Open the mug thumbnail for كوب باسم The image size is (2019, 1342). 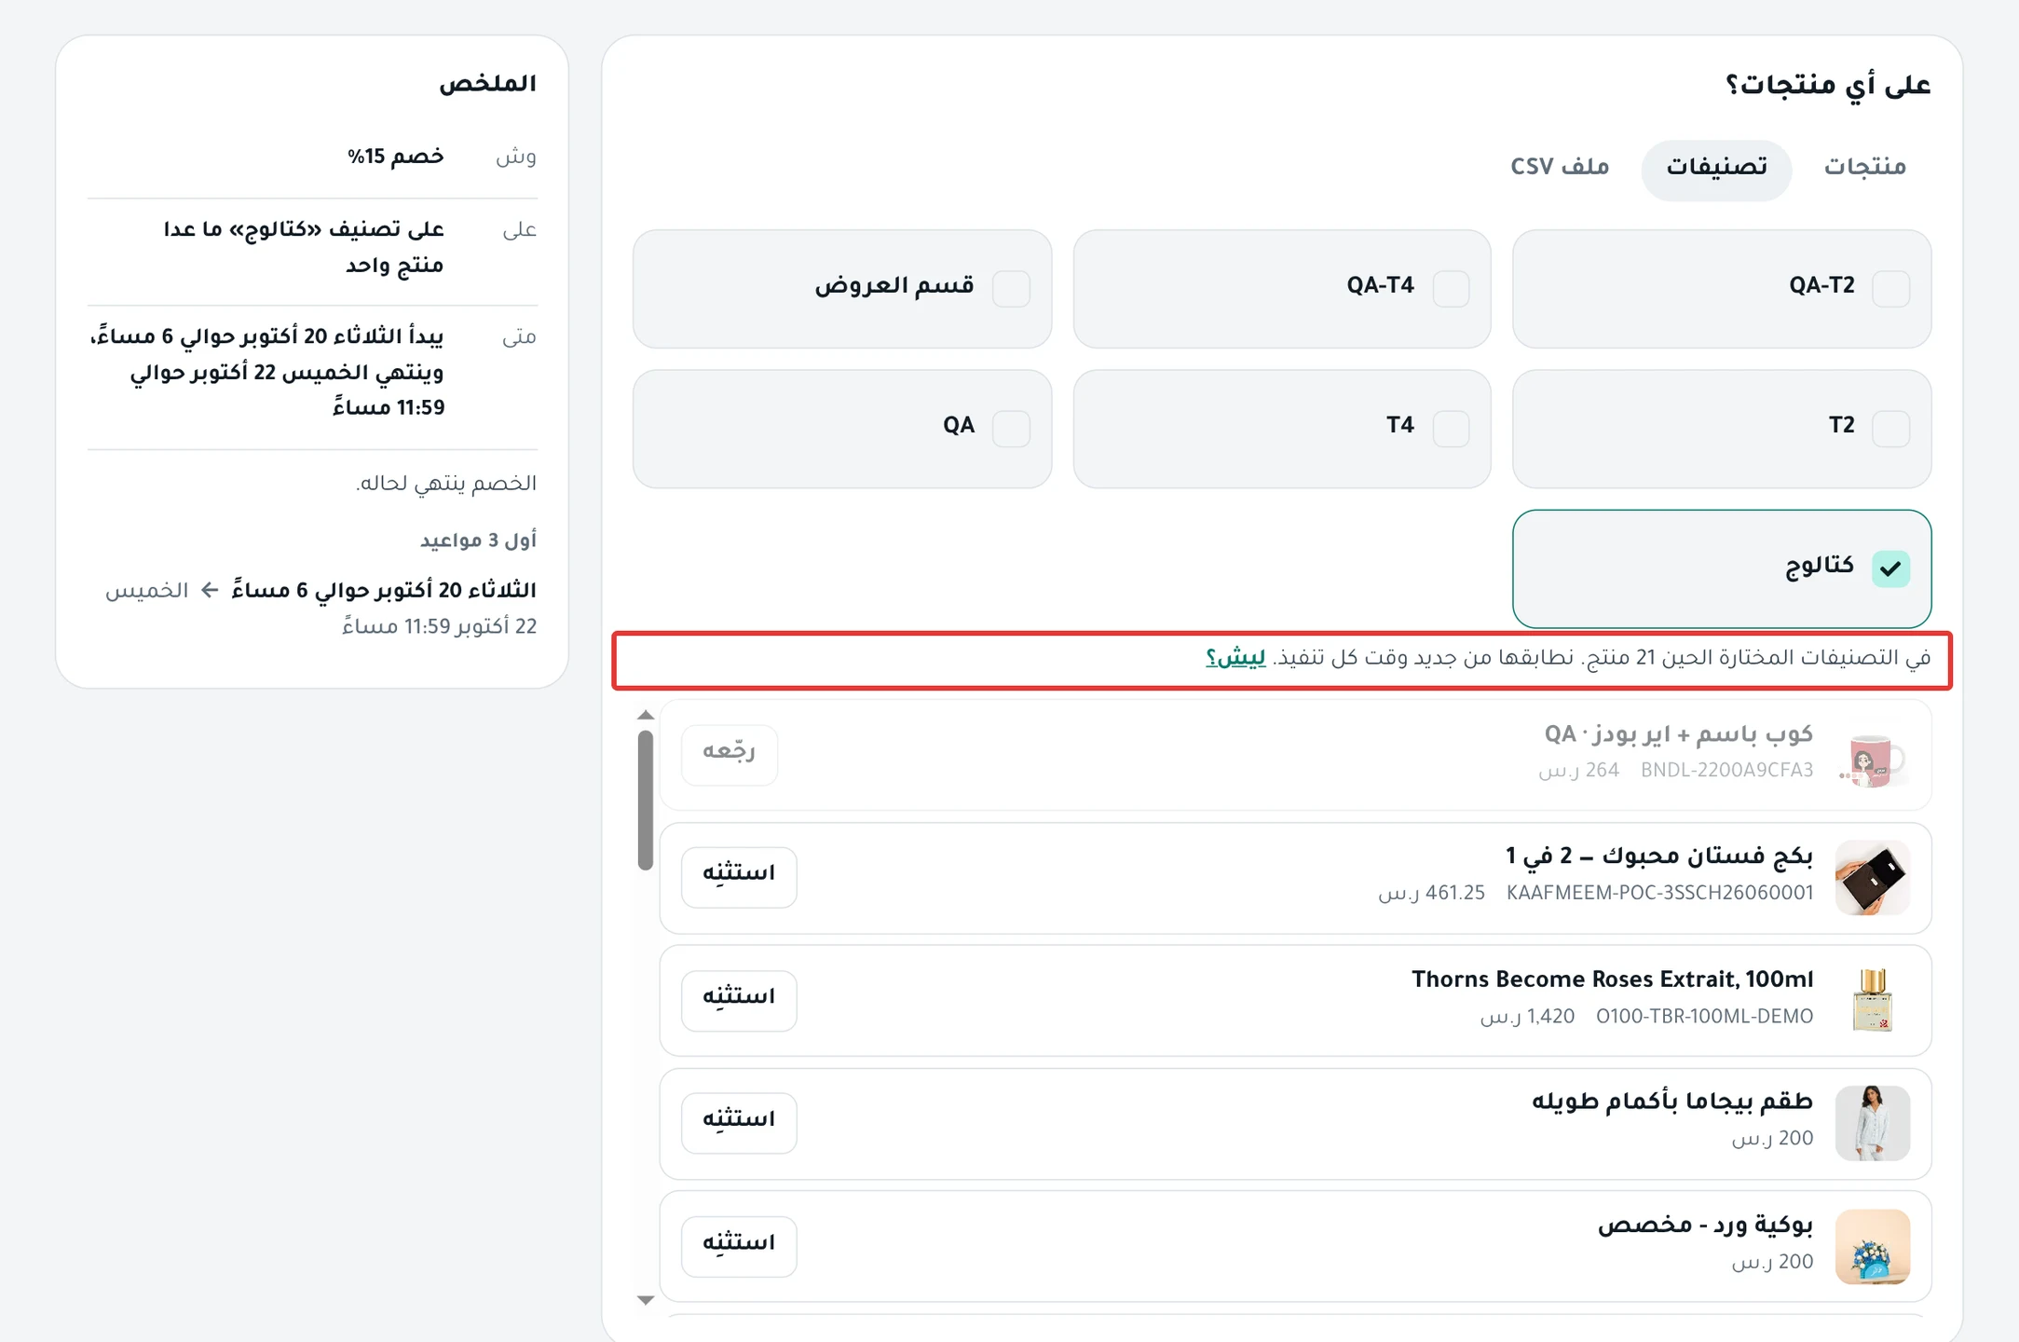click(1873, 756)
